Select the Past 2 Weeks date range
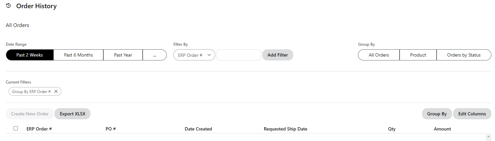495x141 pixels. (x=30, y=55)
